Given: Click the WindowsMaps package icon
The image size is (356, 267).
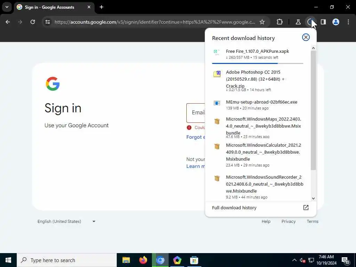Looking at the screenshot, I should pyautogui.click(x=217, y=121).
